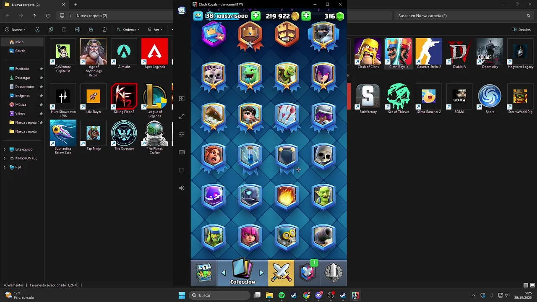Viewport: 537px width, 302px height.
Task: Toggle the Detalles pane button
Action: [521, 29]
